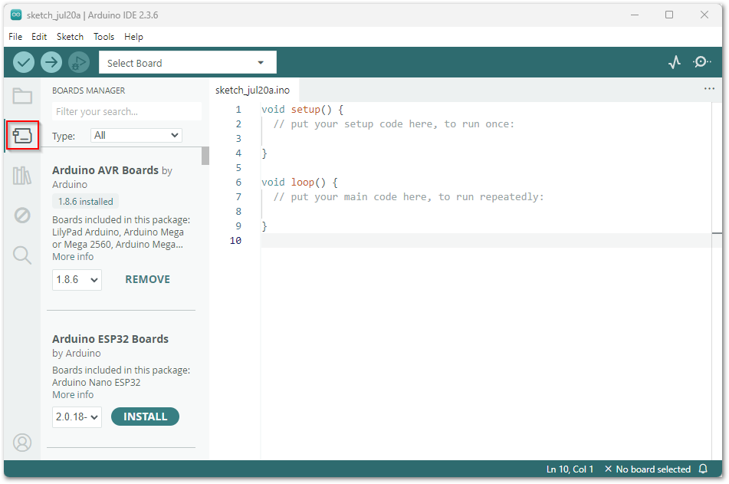This screenshot has height=484, width=729.
Task: Click the Upload arrow icon
Action: click(51, 62)
